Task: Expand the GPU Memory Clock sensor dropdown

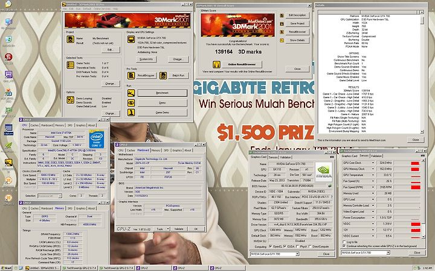Action: 373,169
